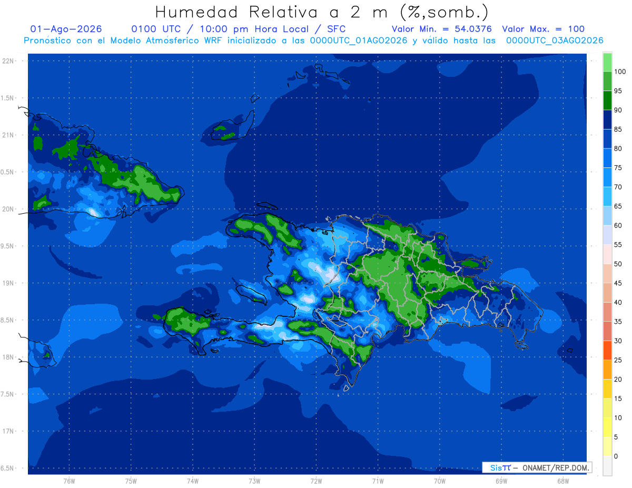The image size is (632, 488).
Task: Select the "SFC" level label
Action: (335, 29)
